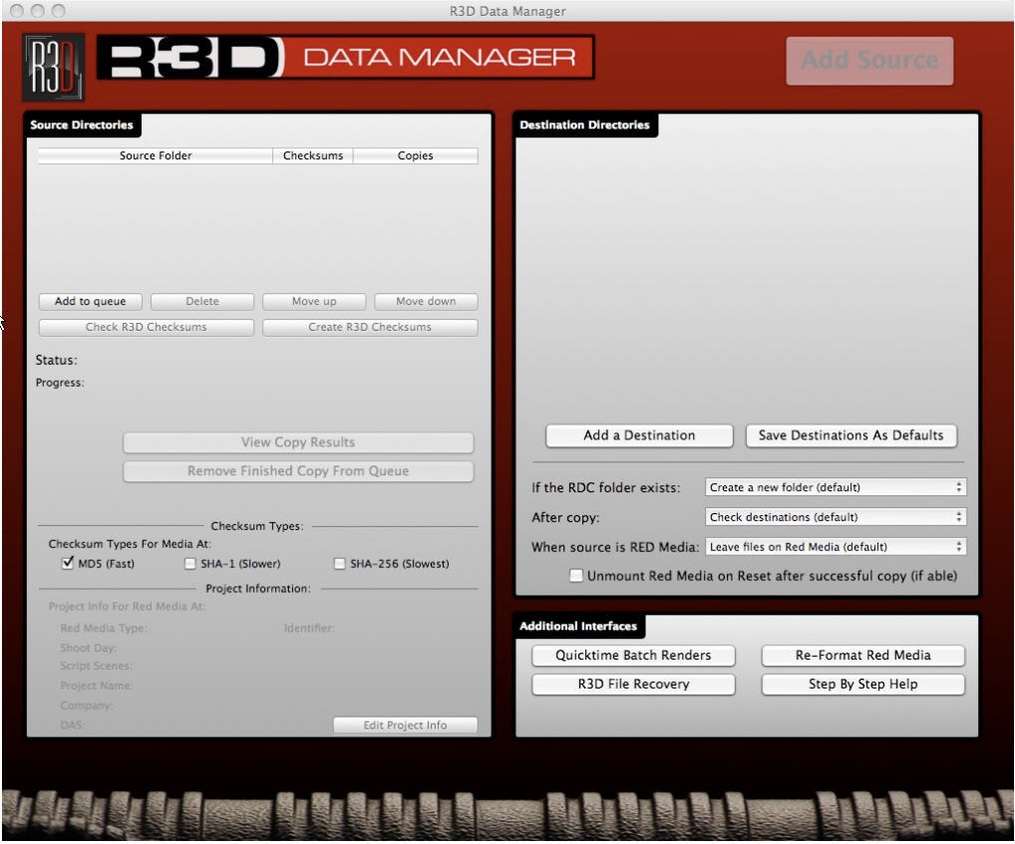Toggle the MD5 (Fast) checkbox
The height and width of the screenshot is (844, 1015).
68,563
